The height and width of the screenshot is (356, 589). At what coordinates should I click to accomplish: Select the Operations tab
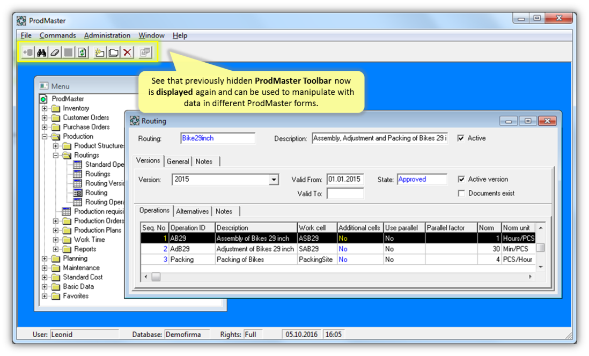pos(154,210)
